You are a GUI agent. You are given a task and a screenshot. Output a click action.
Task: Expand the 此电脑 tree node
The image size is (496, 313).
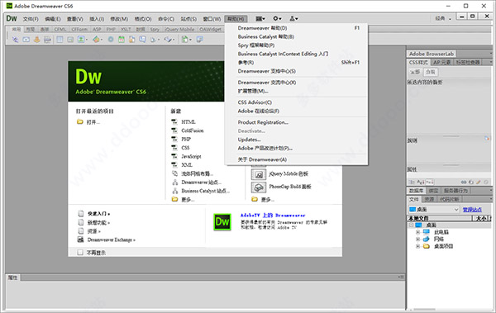click(417, 232)
